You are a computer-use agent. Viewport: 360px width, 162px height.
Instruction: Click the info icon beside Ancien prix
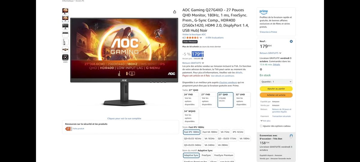click(202, 58)
